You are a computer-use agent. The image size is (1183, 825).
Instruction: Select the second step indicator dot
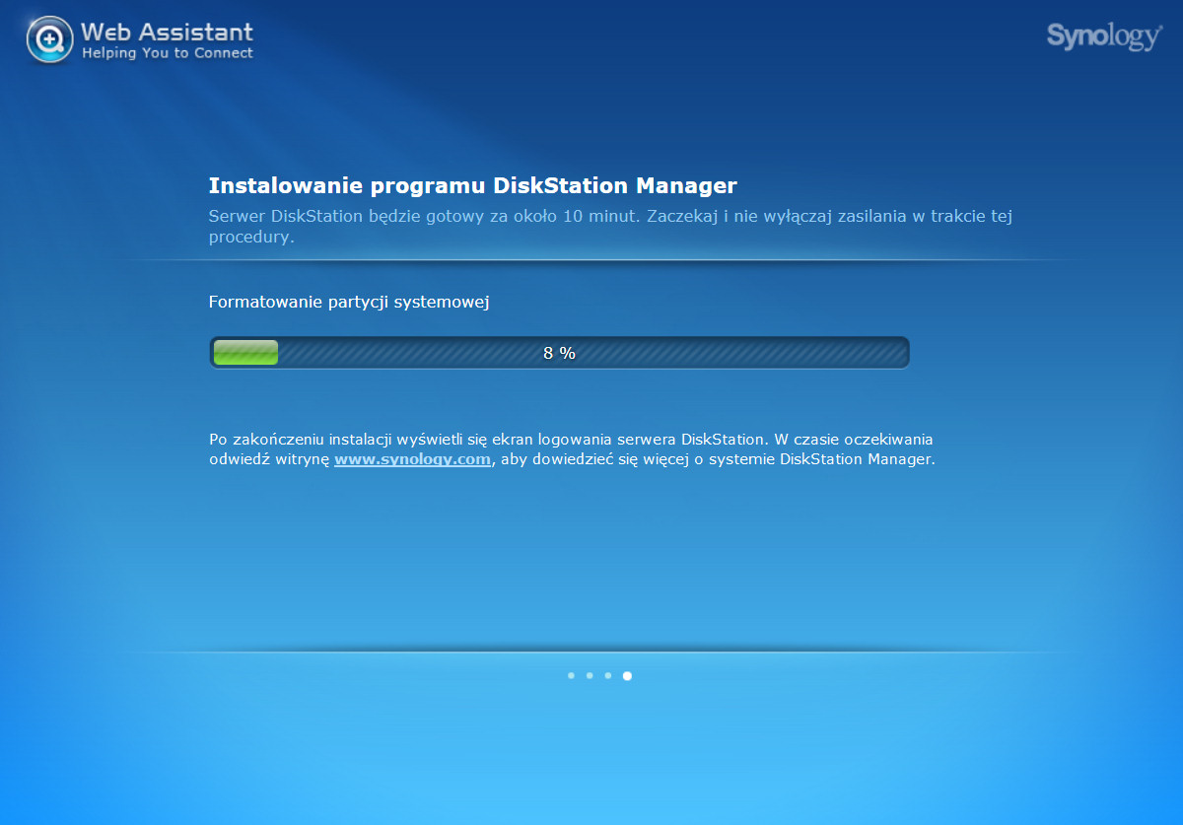[590, 675]
